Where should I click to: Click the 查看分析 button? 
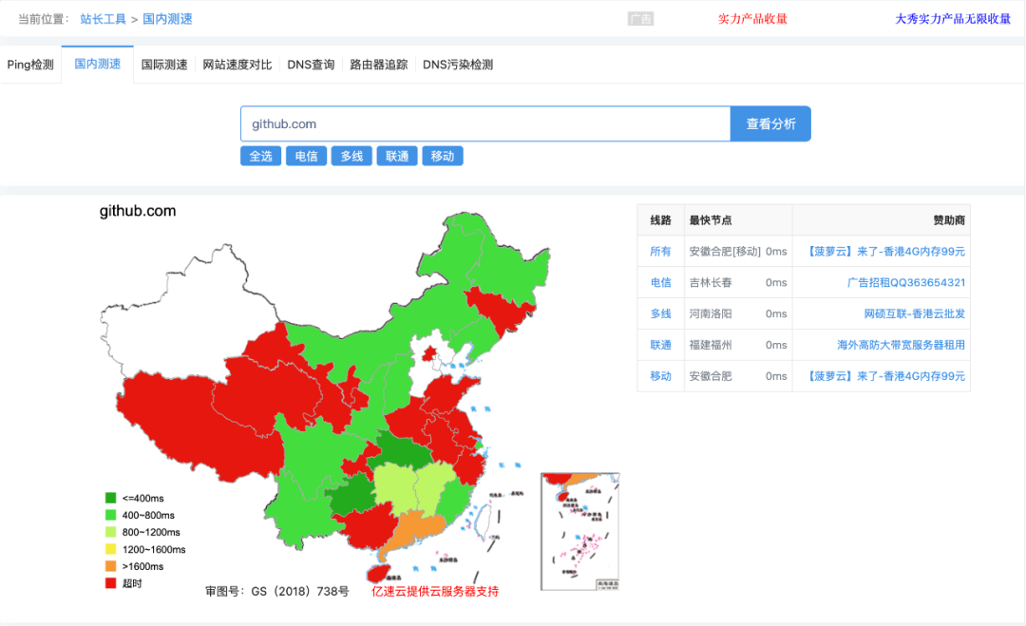click(x=770, y=123)
